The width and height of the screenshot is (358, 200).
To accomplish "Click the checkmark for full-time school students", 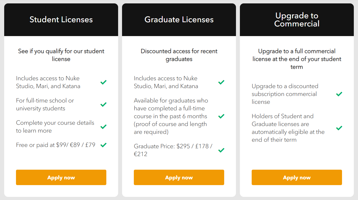I will [103, 104].
